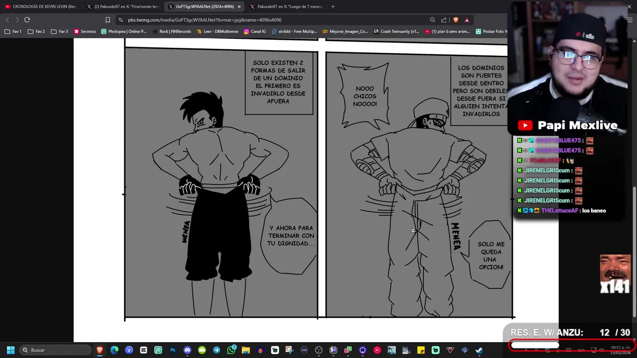The height and width of the screenshot is (358, 637).
Task: Open the 'Finalmente' Pakundo97 X tab
Action: point(122,6)
